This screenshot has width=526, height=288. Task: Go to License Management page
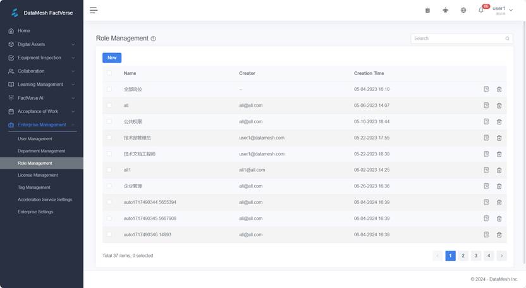click(38, 175)
